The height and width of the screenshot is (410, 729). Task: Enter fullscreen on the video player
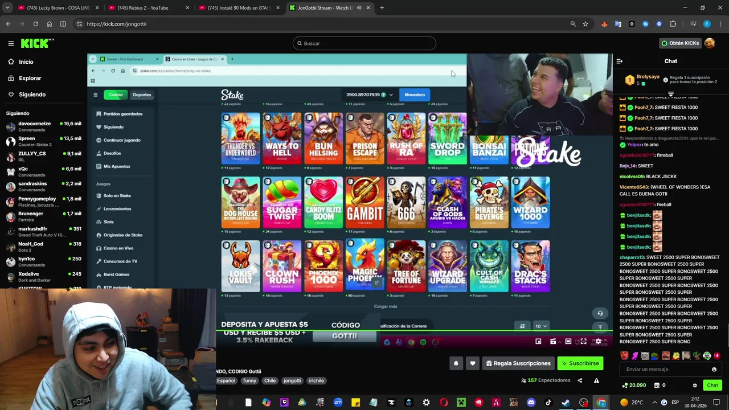(x=583, y=342)
